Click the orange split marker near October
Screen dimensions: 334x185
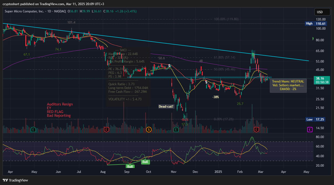point(148,130)
